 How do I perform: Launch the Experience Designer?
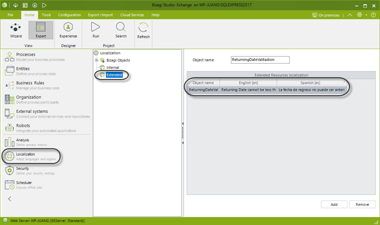(x=68, y=30)
